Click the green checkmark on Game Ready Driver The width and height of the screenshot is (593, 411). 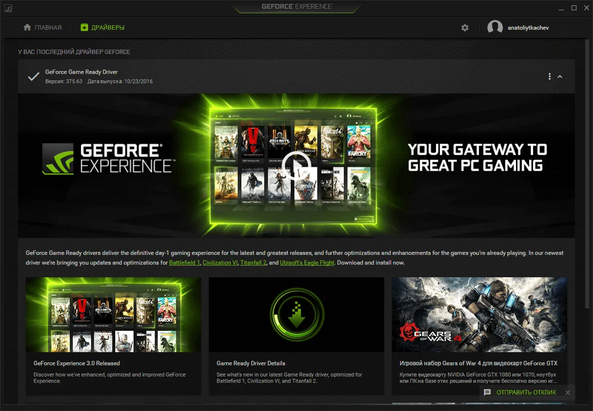pos(33,76)
